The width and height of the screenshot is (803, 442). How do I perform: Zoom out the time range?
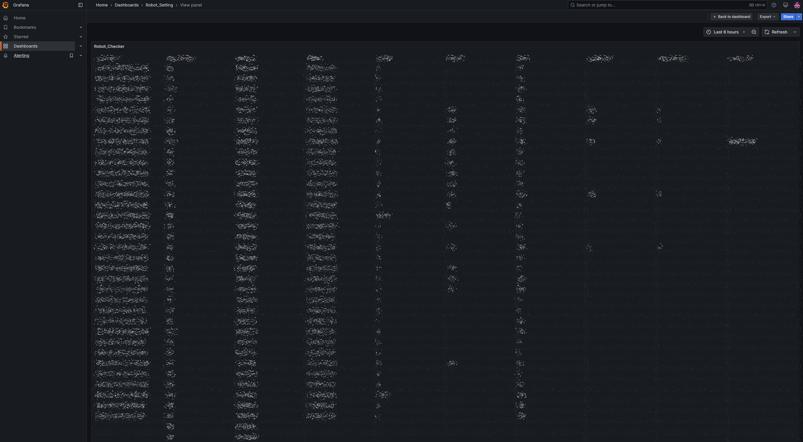click(x=754, y=32)
